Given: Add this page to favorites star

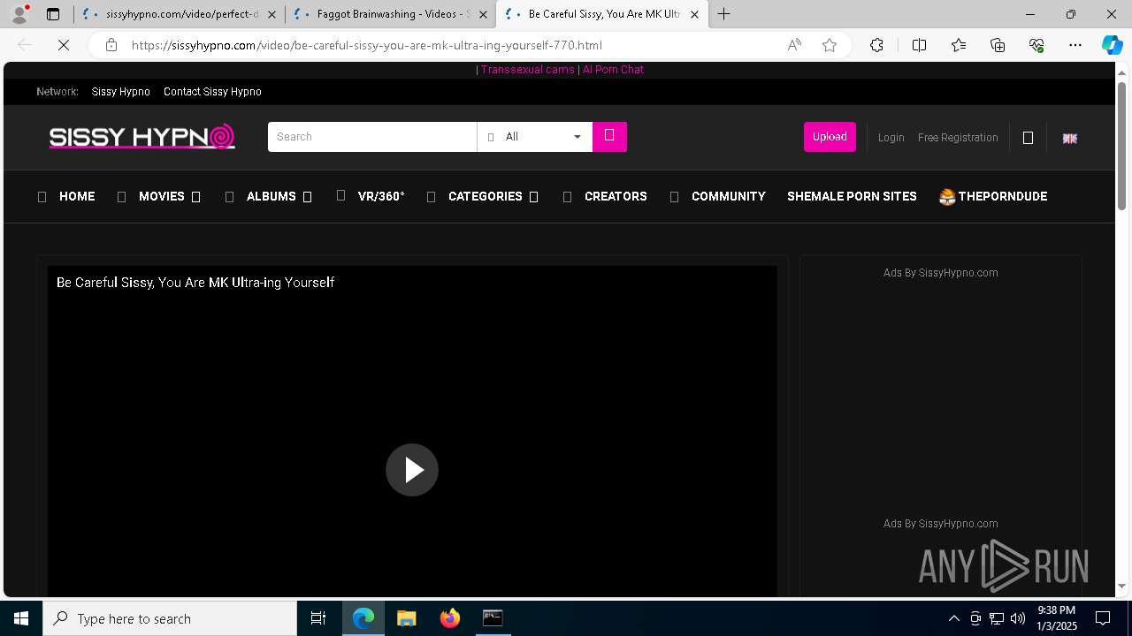Looking at the screenshot, I should point(830,45).
